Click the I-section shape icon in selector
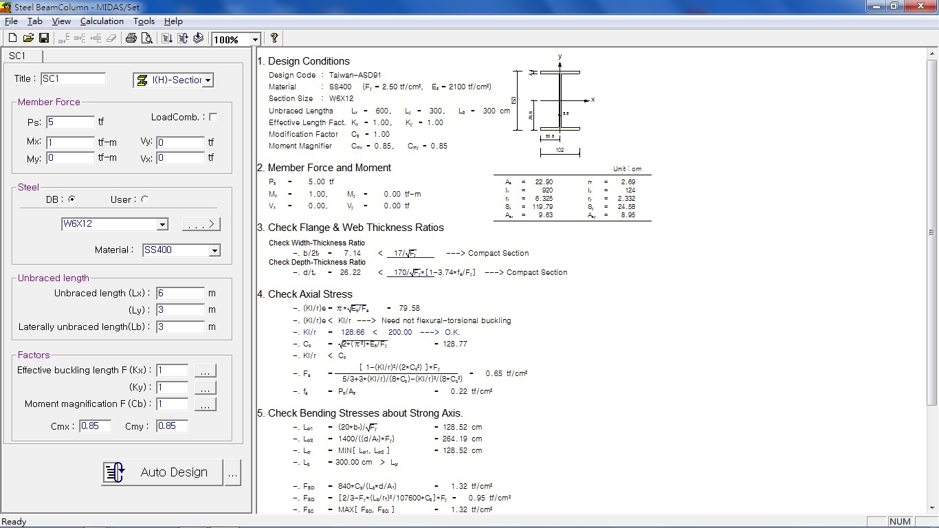 [x=142, y=80]
